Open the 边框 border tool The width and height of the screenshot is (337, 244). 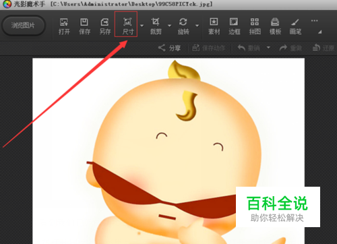pyautogui.click(x=235, y=26)
